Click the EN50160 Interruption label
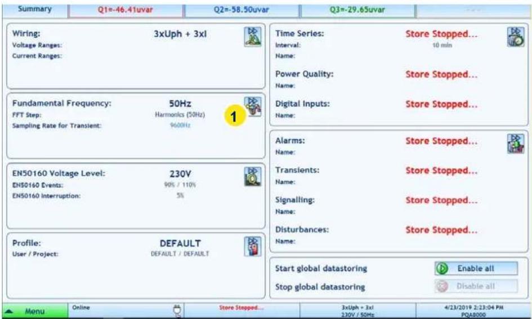This screenshot has width=532, height=319. [46, 196]
